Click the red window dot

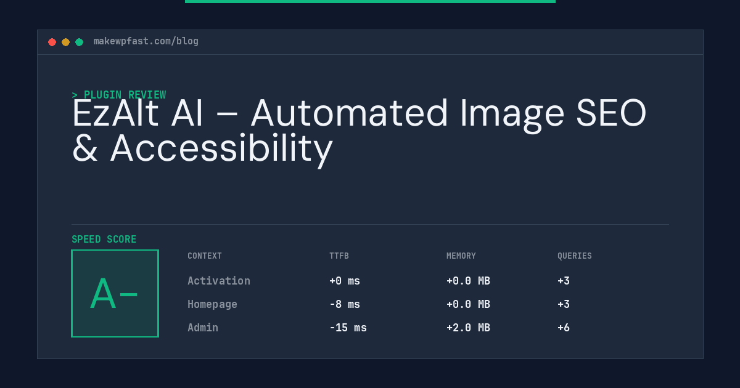[52, 42]
